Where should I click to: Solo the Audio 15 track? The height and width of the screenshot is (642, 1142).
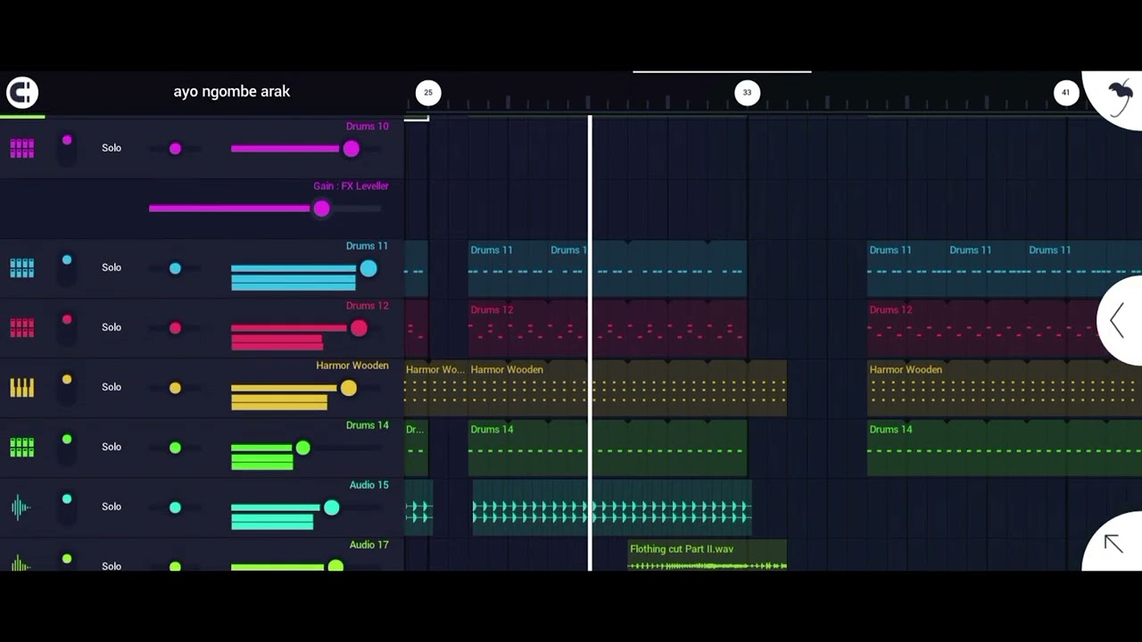(x=112, y=506)
